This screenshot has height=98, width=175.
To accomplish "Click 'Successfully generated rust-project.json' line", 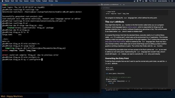I will [22, 16].
